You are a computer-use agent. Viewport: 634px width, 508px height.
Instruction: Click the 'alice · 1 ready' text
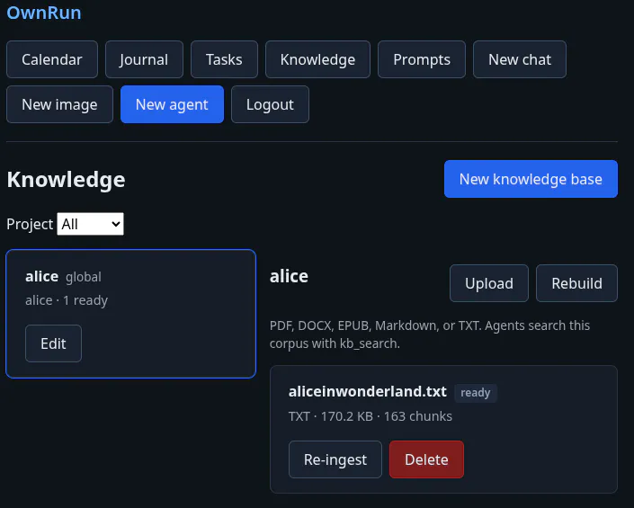pos(67,300)
